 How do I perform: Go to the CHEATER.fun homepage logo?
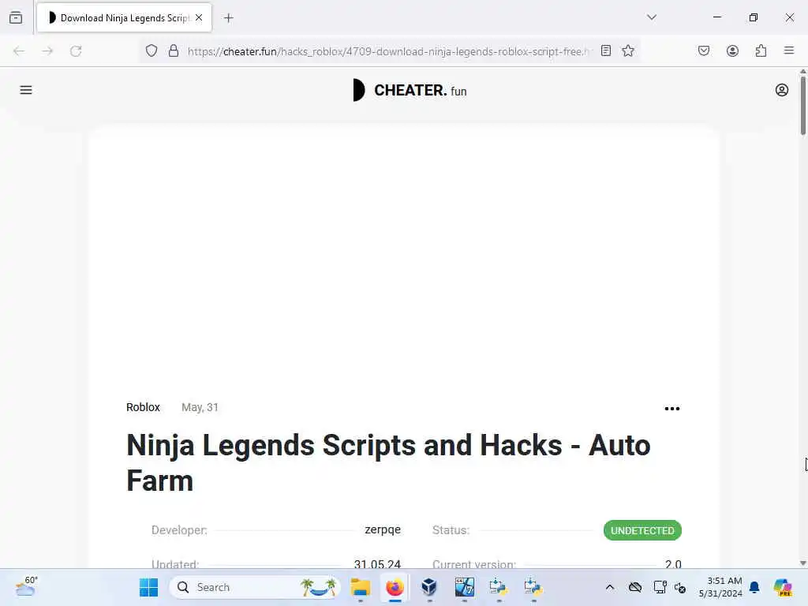click(x=410, y=90)
